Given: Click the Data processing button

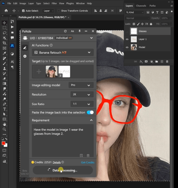Looking at the screenshot, I should [x=63, y=170].
